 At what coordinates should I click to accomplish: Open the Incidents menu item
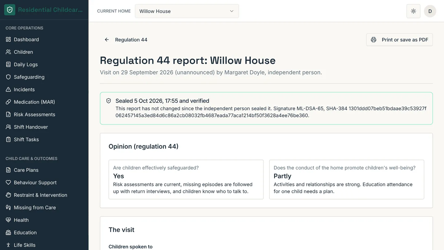click(x=44, y=90)
